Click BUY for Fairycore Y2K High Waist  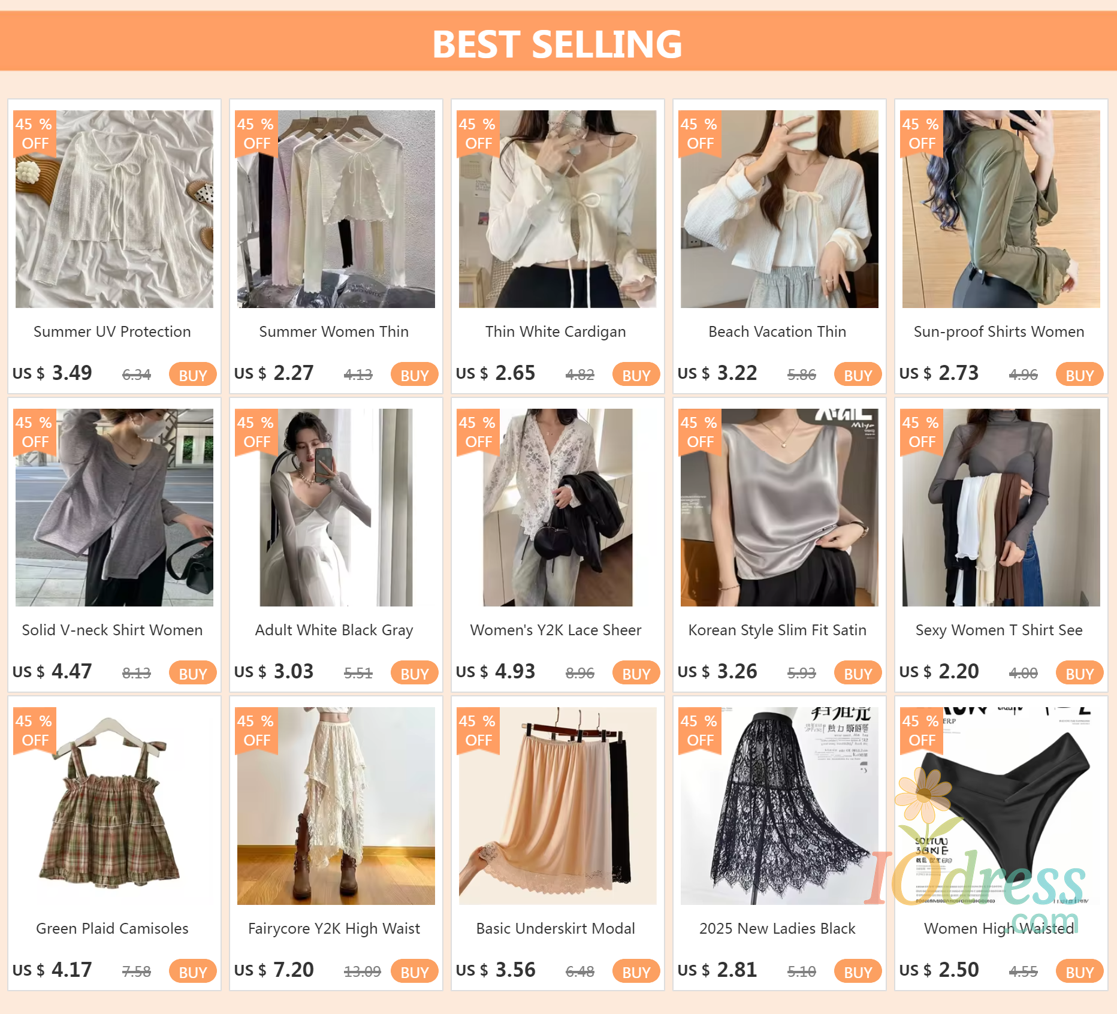414,971
